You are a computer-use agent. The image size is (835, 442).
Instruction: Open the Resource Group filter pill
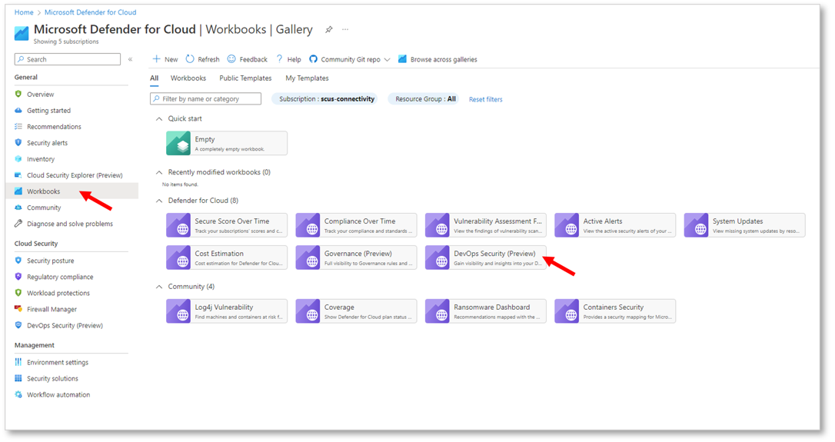424,99
